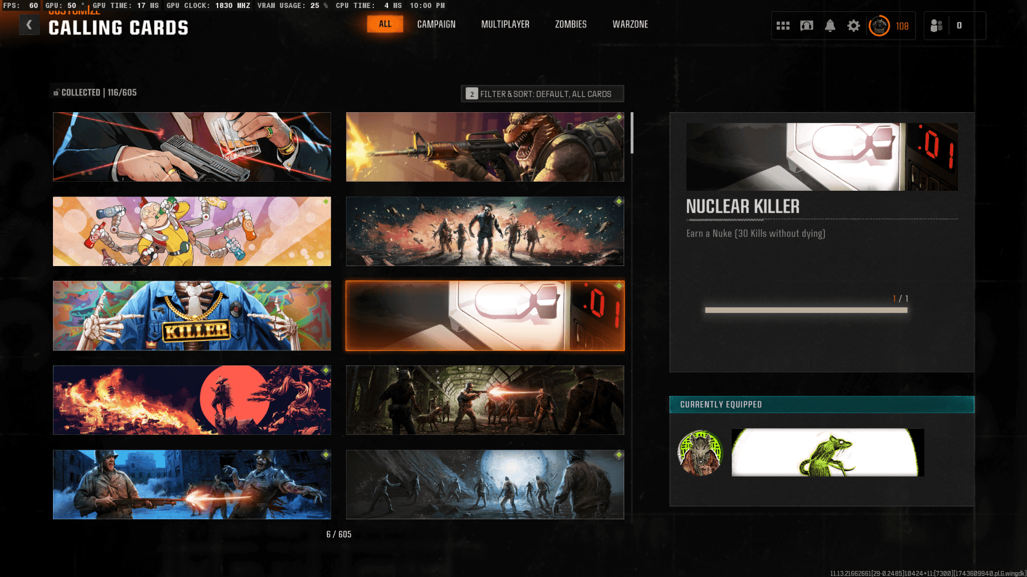The width and height of the screenshot is (1027, 577).
Task: Select the lizard soldier rifle calling card
Action: tap(485, 147)
